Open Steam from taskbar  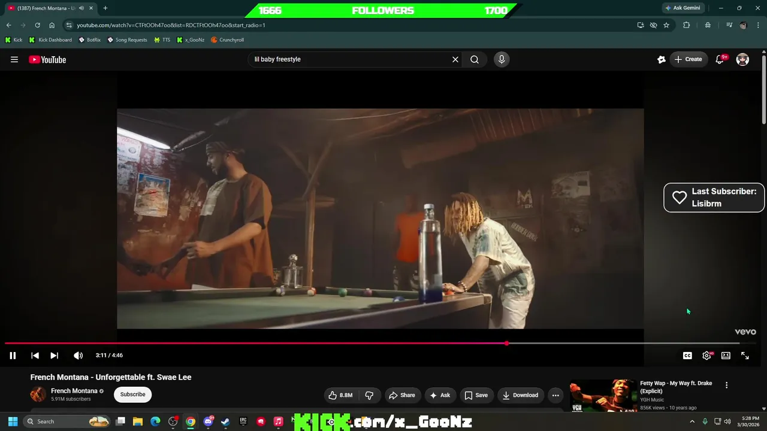(225, 421)
